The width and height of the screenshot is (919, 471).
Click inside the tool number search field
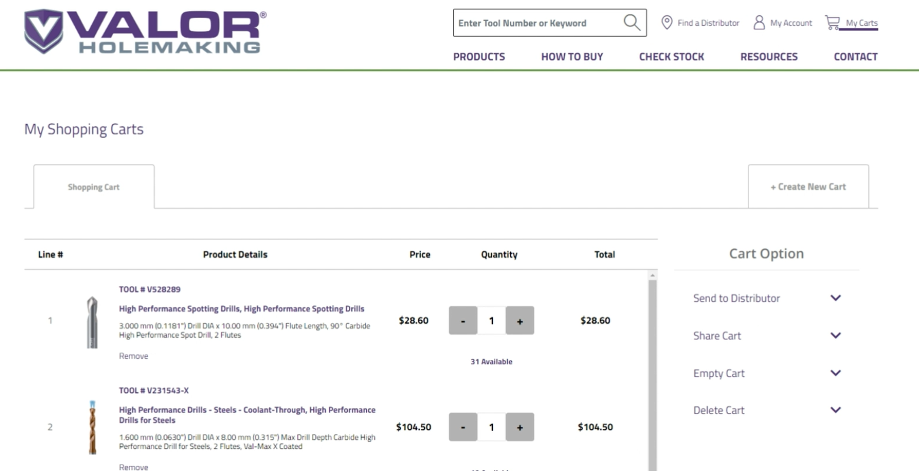click(535, 22)
